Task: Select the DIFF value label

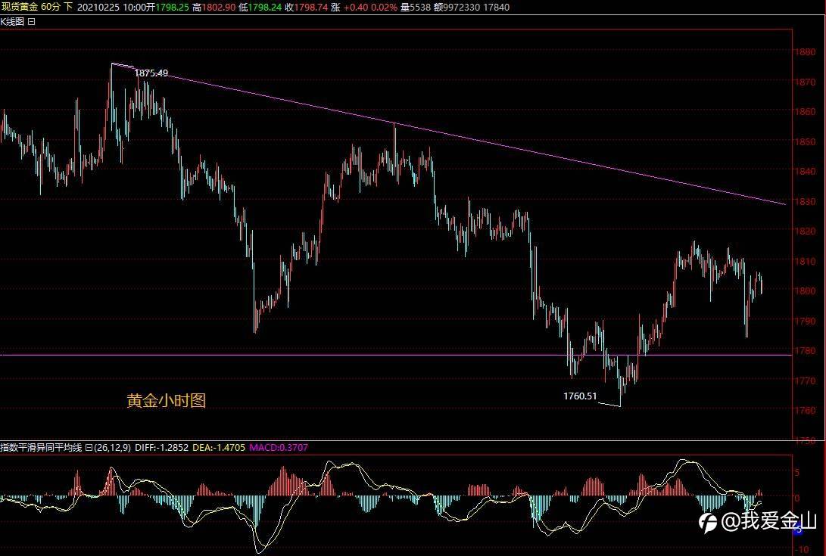Action: [161, 448]
